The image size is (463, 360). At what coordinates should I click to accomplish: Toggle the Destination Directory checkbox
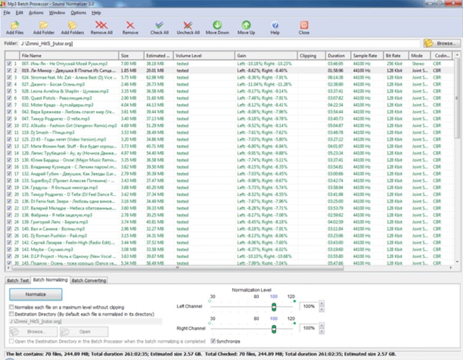click(11, 314)
